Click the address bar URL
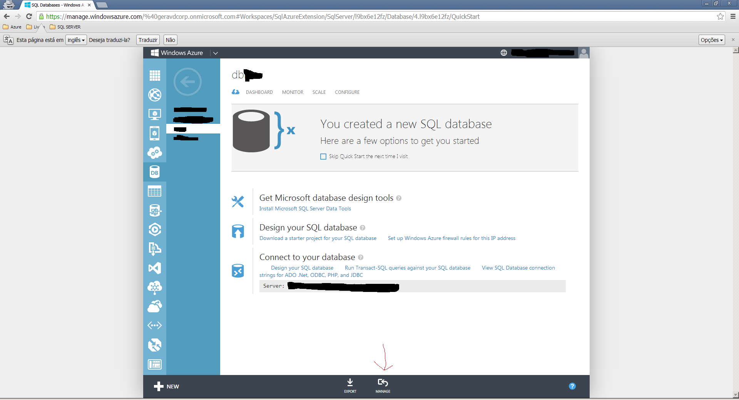The height and width of the screenshot is (400, 739). coord(262,17)
